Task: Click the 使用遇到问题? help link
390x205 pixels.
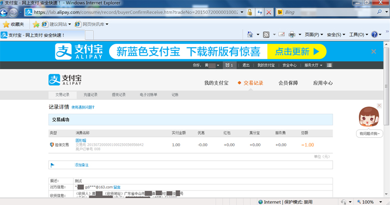Action: point(83,107)
